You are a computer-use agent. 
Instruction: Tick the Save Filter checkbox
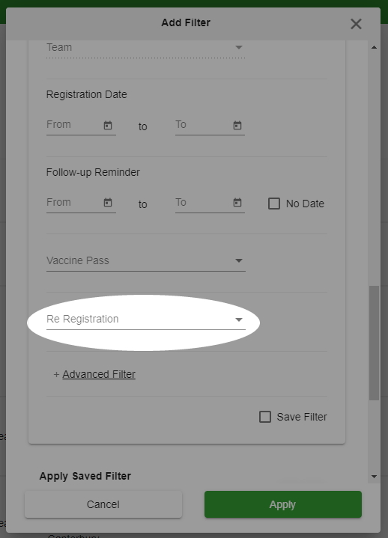coord(265,417)
